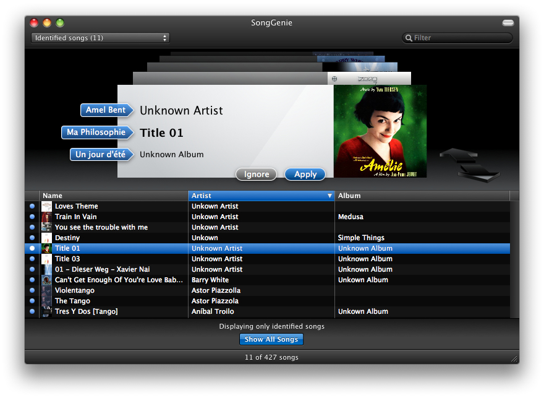Click the thumbnail for Can't Get Enough
Screen dimensions: 544x398
point(46,280)
